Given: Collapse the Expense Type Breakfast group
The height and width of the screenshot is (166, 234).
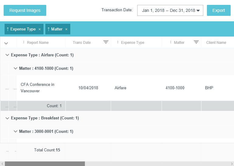Looking at the screenshot, I should [7, 118].
